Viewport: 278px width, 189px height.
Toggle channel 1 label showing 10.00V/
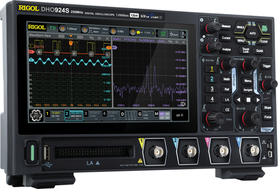pyautogui.click(x=54, y=115)
